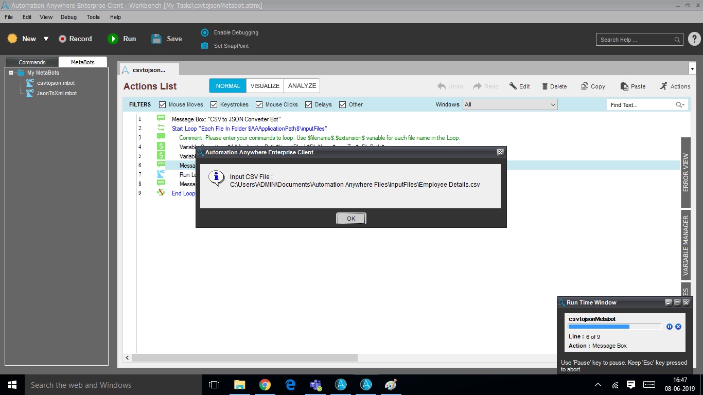Open the Windows Start menu

pyautogui.click(x=12, y=385)
